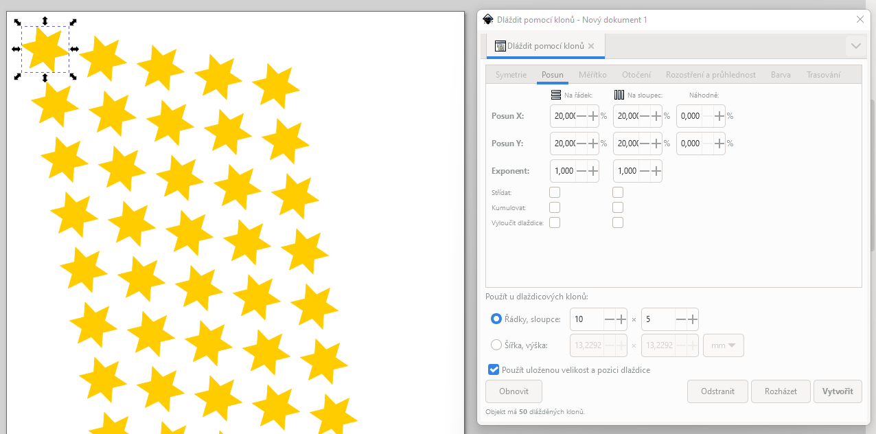Image resolution: width=876 pixels, height=434 pixels.
Task: Check the Vyloučit dlaždice option
Action: 554,222
